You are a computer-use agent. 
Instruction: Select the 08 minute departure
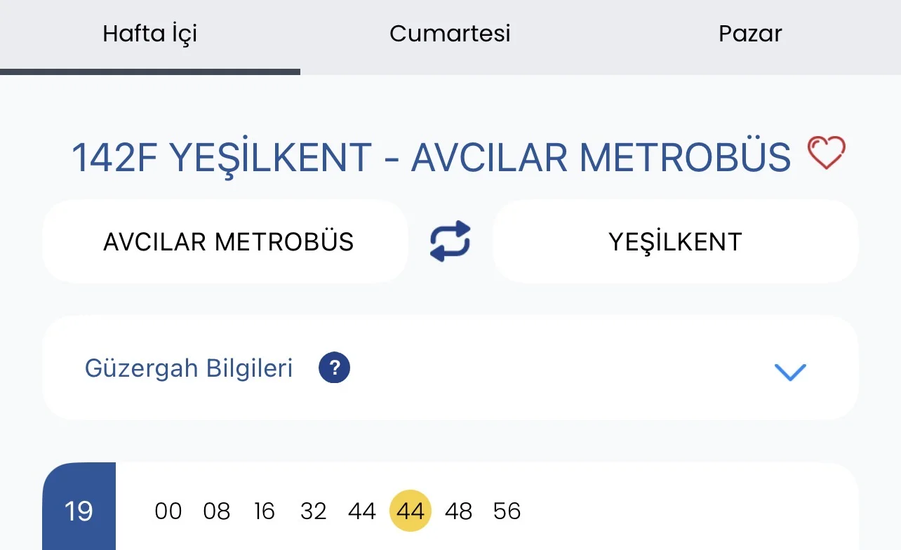[217, 511]
